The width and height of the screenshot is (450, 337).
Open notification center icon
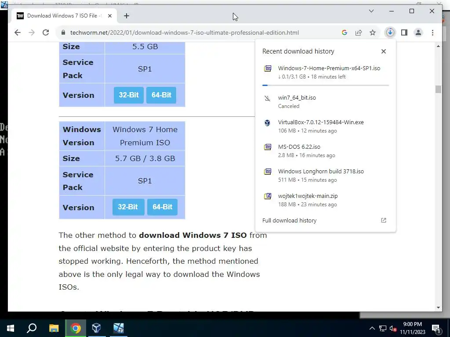click(436, 328)
